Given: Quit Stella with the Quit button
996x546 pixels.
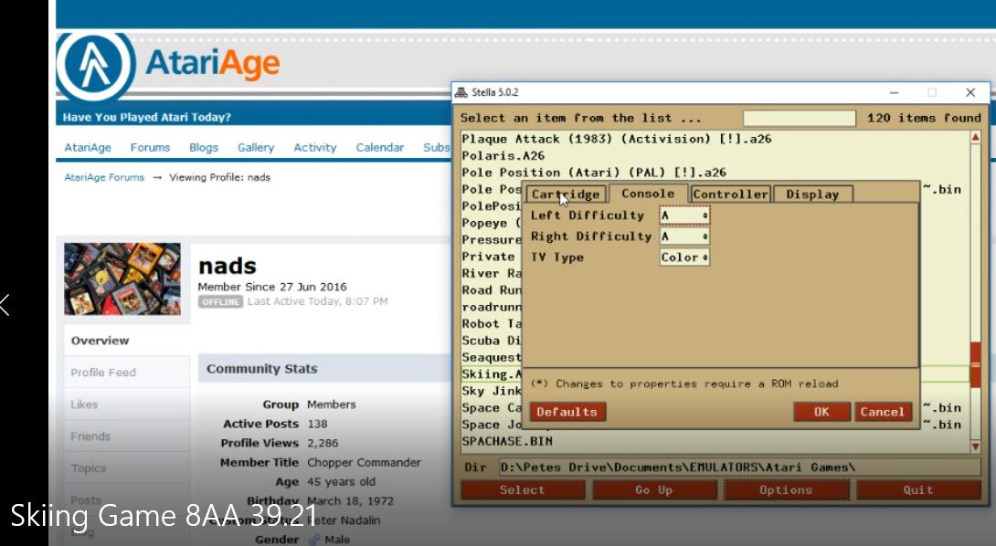Looking at the screenshot, I should click(917, 490).
